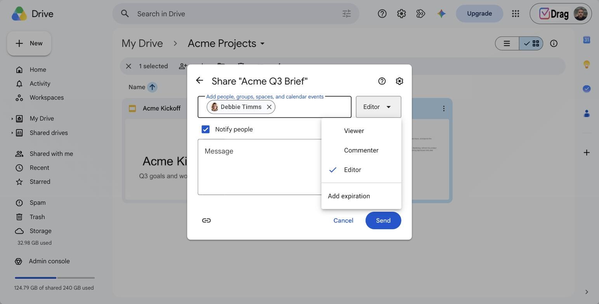Click the Google Drive logo

19,14
